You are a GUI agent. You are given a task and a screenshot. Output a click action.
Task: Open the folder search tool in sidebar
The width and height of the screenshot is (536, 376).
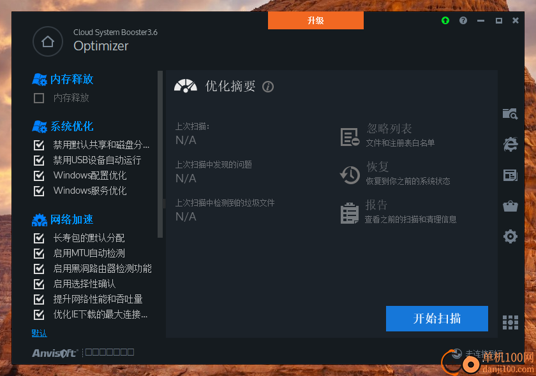[510, 113]
